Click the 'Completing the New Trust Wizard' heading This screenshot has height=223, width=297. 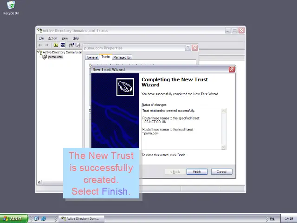pos(174,82)
